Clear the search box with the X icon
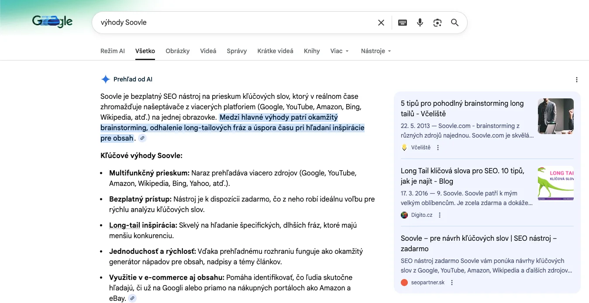Screen dimensions: 589x303 (x=381, y=23)
